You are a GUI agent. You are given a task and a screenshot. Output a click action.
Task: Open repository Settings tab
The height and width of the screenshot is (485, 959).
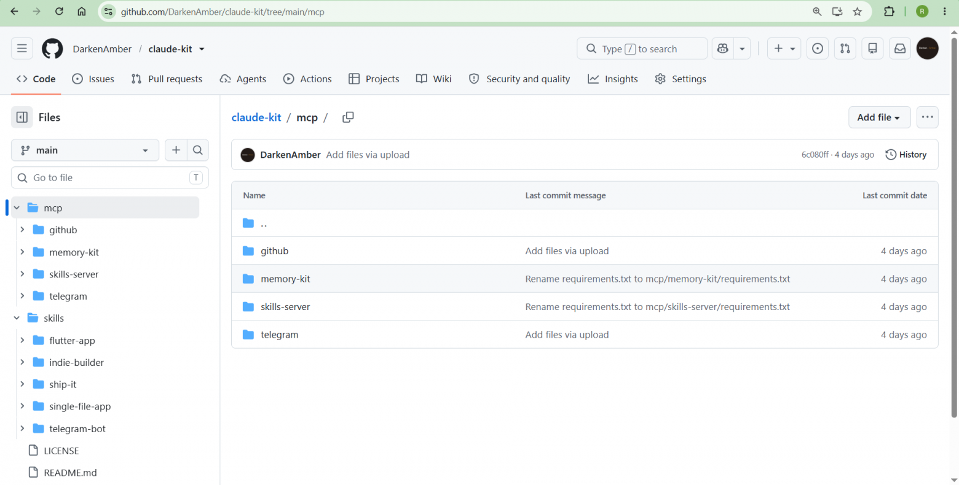(x=681, y=79)
